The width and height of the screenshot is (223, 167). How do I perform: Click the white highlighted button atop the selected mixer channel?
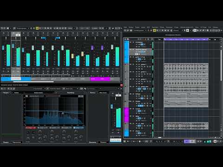click(18, 35)
